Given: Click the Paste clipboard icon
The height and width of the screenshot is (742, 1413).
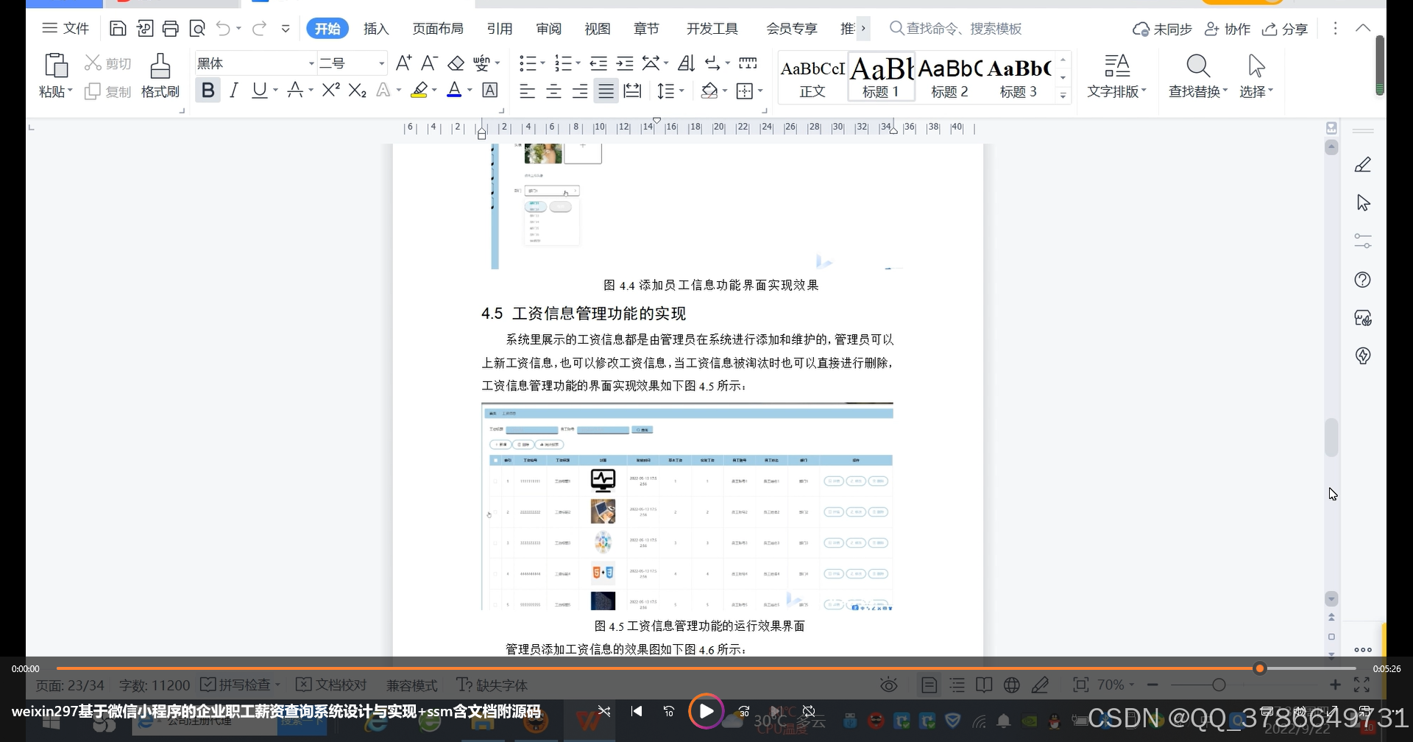Looking at the screenshot, I should (x=56, y=66).
